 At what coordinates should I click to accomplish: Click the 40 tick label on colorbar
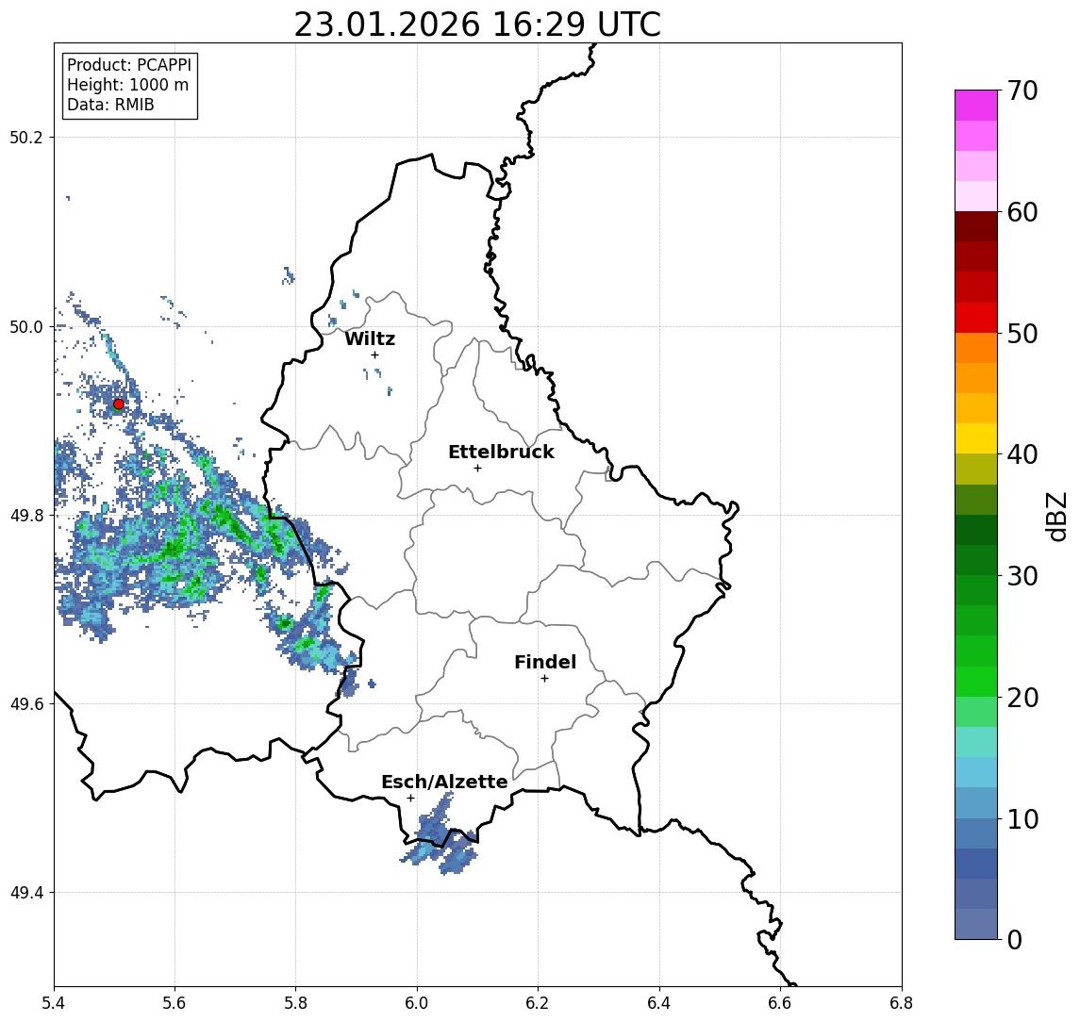(x=1022, y=454)
